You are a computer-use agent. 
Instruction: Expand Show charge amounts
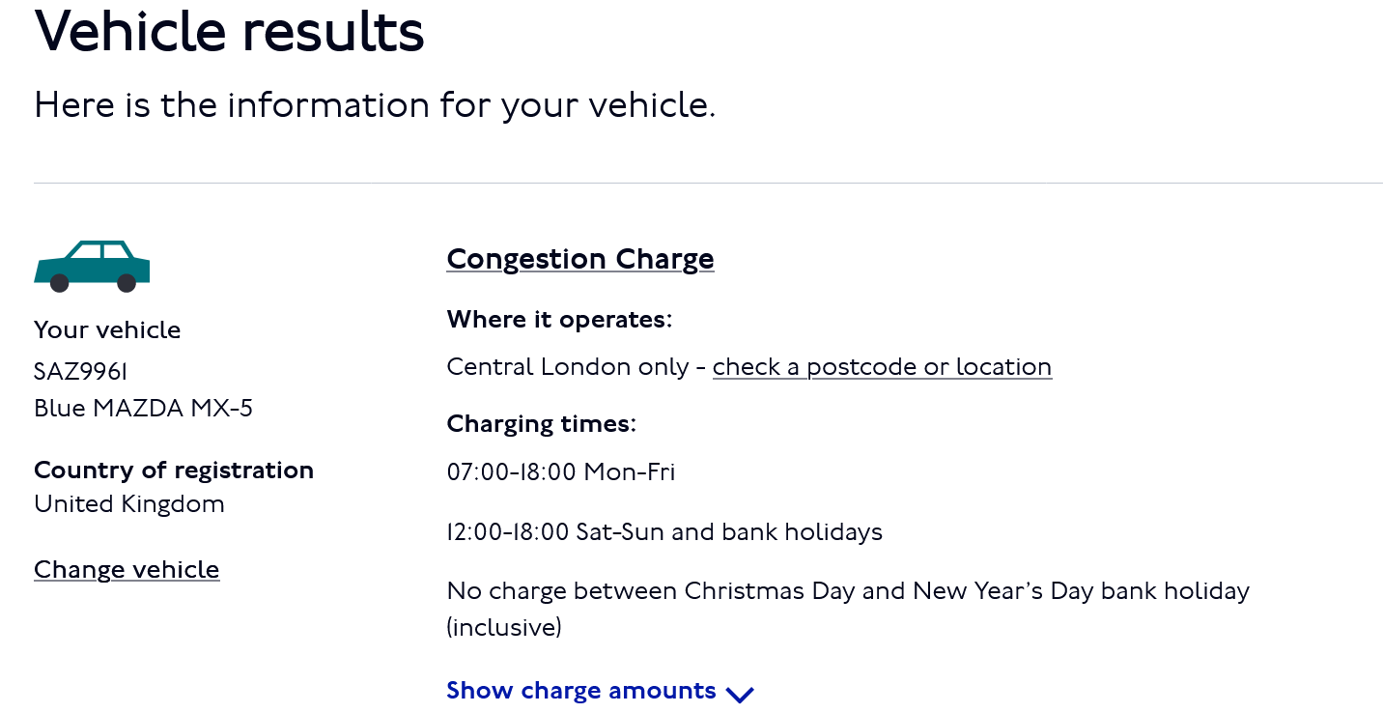click(581, 691)
